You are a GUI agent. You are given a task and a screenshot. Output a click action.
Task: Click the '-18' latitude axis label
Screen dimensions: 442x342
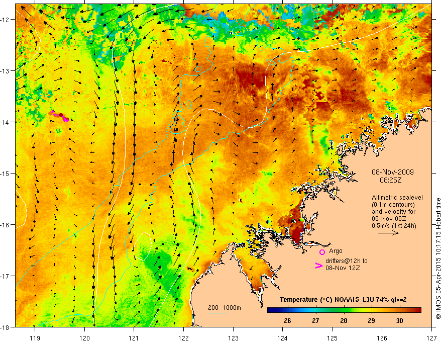pos(5,327)
